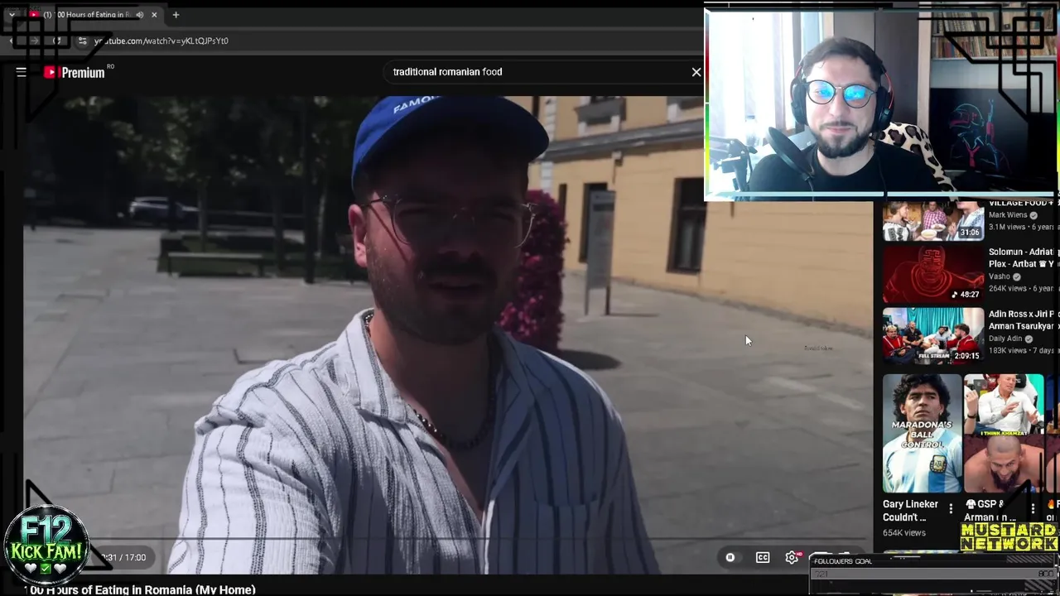
Task: Open the Mark Wiens video thumbnail
Action: (933, 220)
